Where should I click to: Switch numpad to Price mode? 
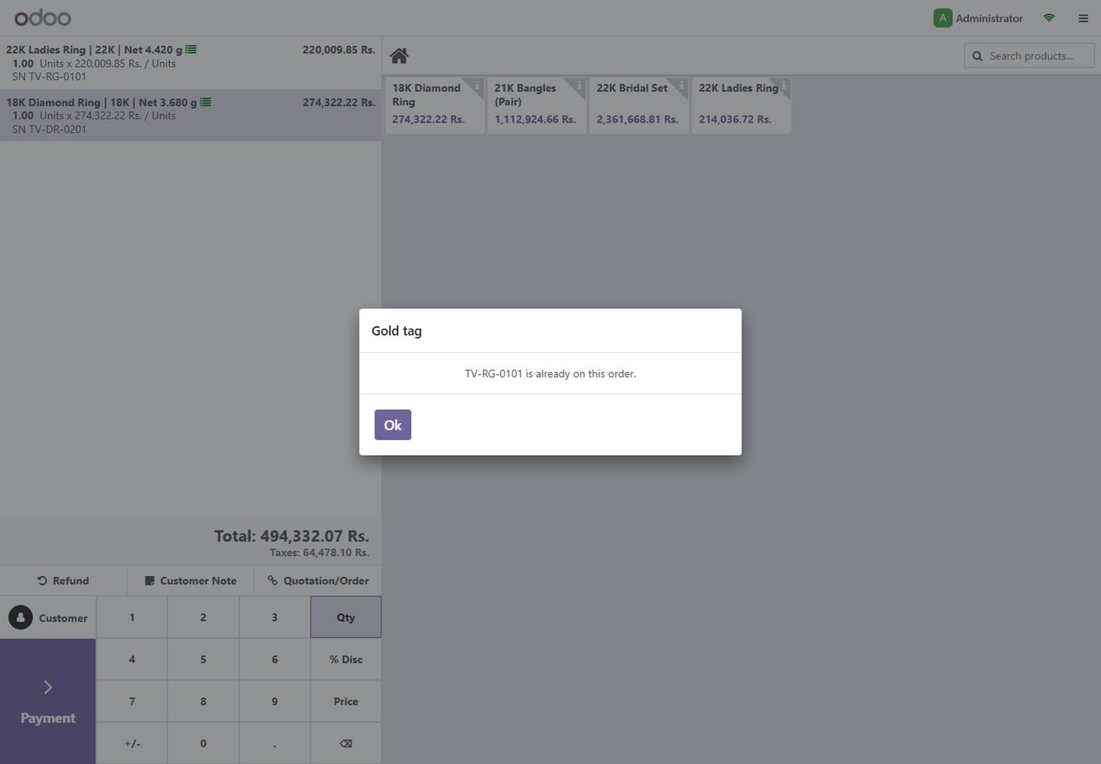[346, 702]
